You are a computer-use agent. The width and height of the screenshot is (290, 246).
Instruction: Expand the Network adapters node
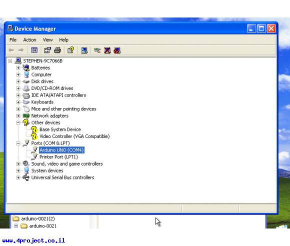tap(18, 116)
